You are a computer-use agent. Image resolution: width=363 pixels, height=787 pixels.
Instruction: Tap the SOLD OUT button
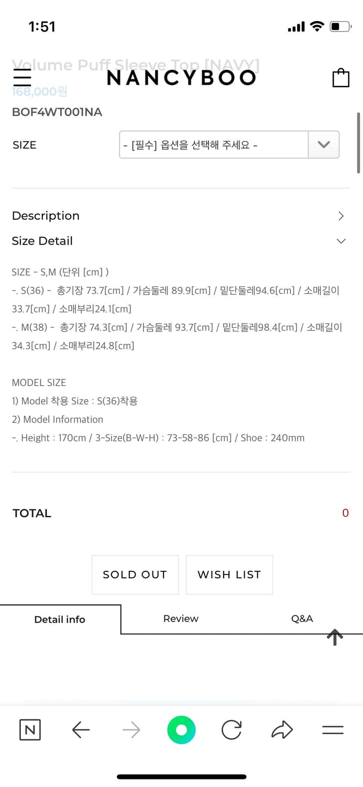click(135, 575)
